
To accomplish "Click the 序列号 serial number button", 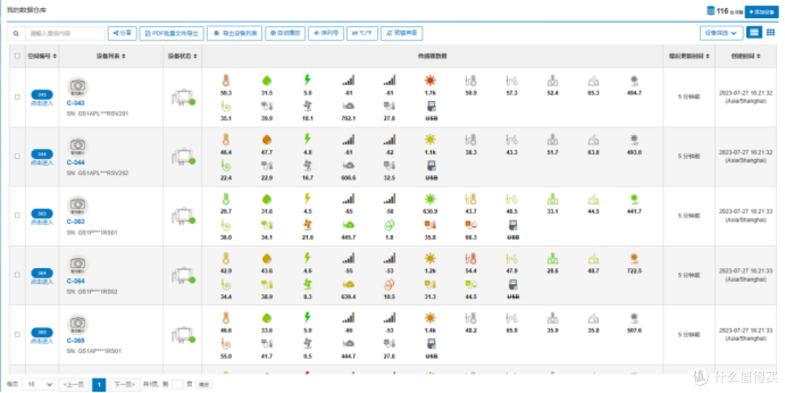I will point(326,33).
